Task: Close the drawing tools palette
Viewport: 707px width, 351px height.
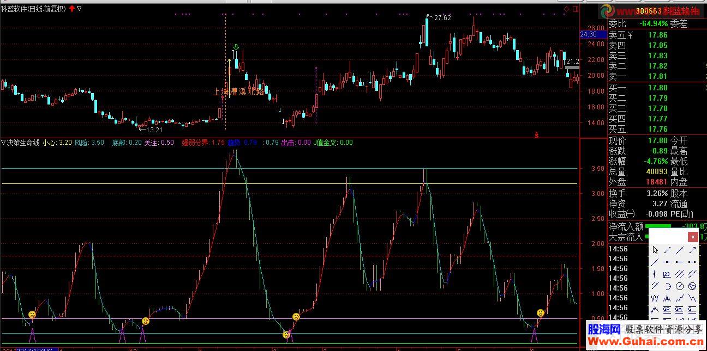Action: pos(693,237)
